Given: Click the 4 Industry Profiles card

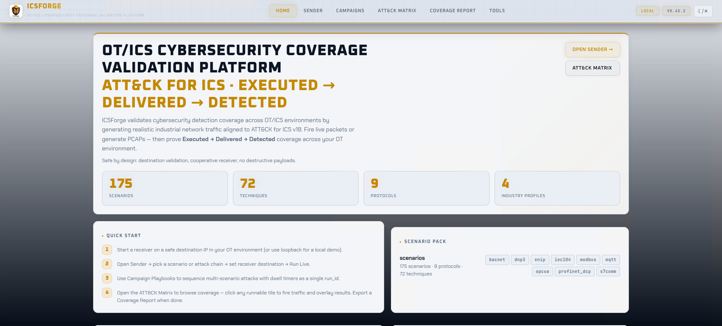Looking at the screenshot, I should click(557, 188).
